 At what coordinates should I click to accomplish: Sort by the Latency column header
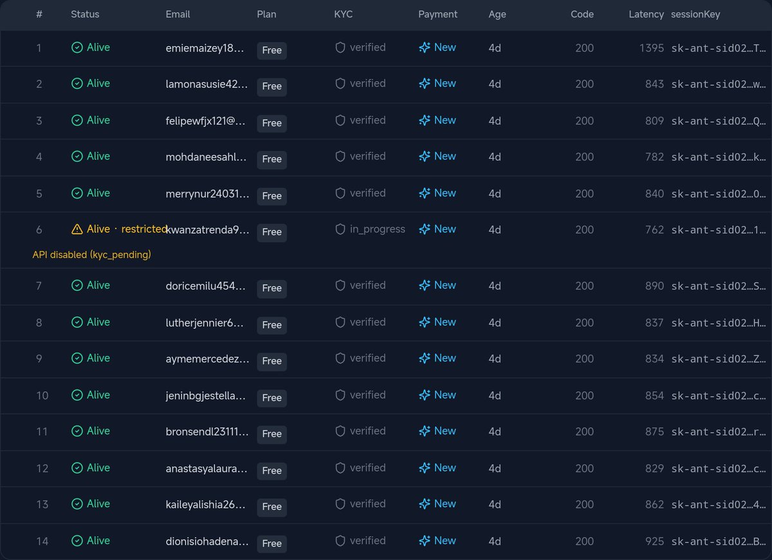click(x=646, y=14)
